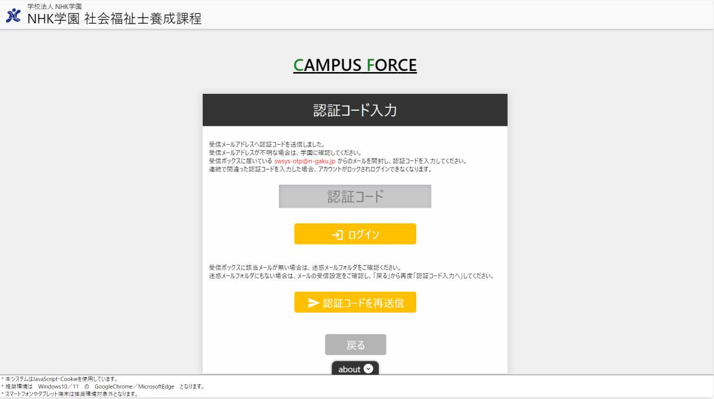Click the JavaScript・Cookie notice line
Image resolution: width=714 pixels, height=399 pixels.
(61, 379)
